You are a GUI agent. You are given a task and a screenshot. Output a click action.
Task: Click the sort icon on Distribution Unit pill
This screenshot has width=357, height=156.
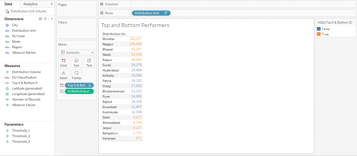(166, 13)
